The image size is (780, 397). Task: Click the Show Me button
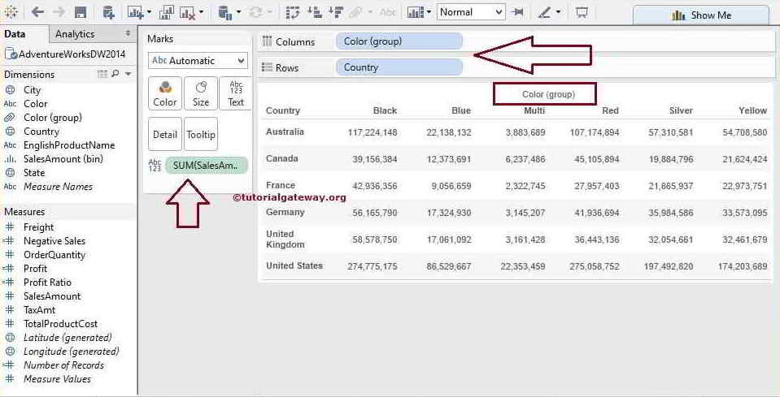click(x=701, y=15)
